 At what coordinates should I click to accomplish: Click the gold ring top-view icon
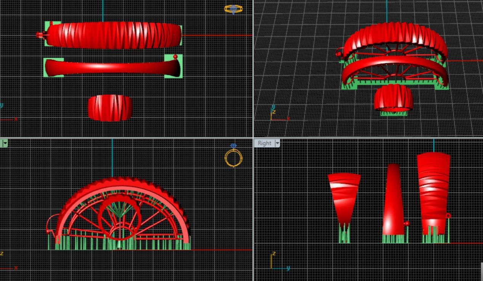point(233,9)
